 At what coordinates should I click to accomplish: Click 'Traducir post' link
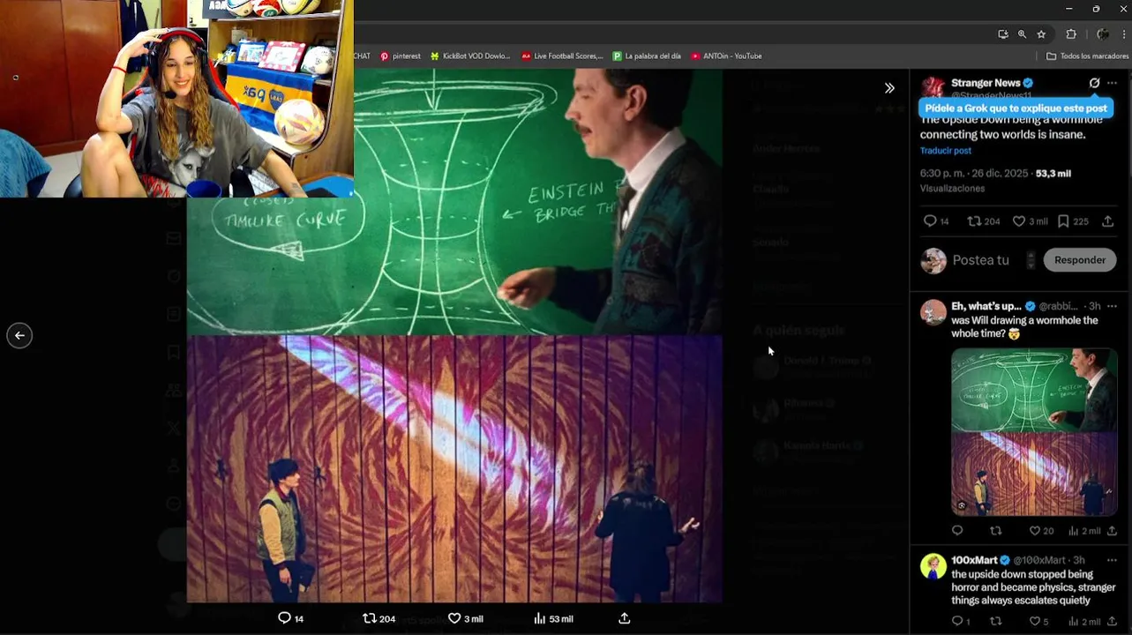pyautogui.click(x=946, y=151)
